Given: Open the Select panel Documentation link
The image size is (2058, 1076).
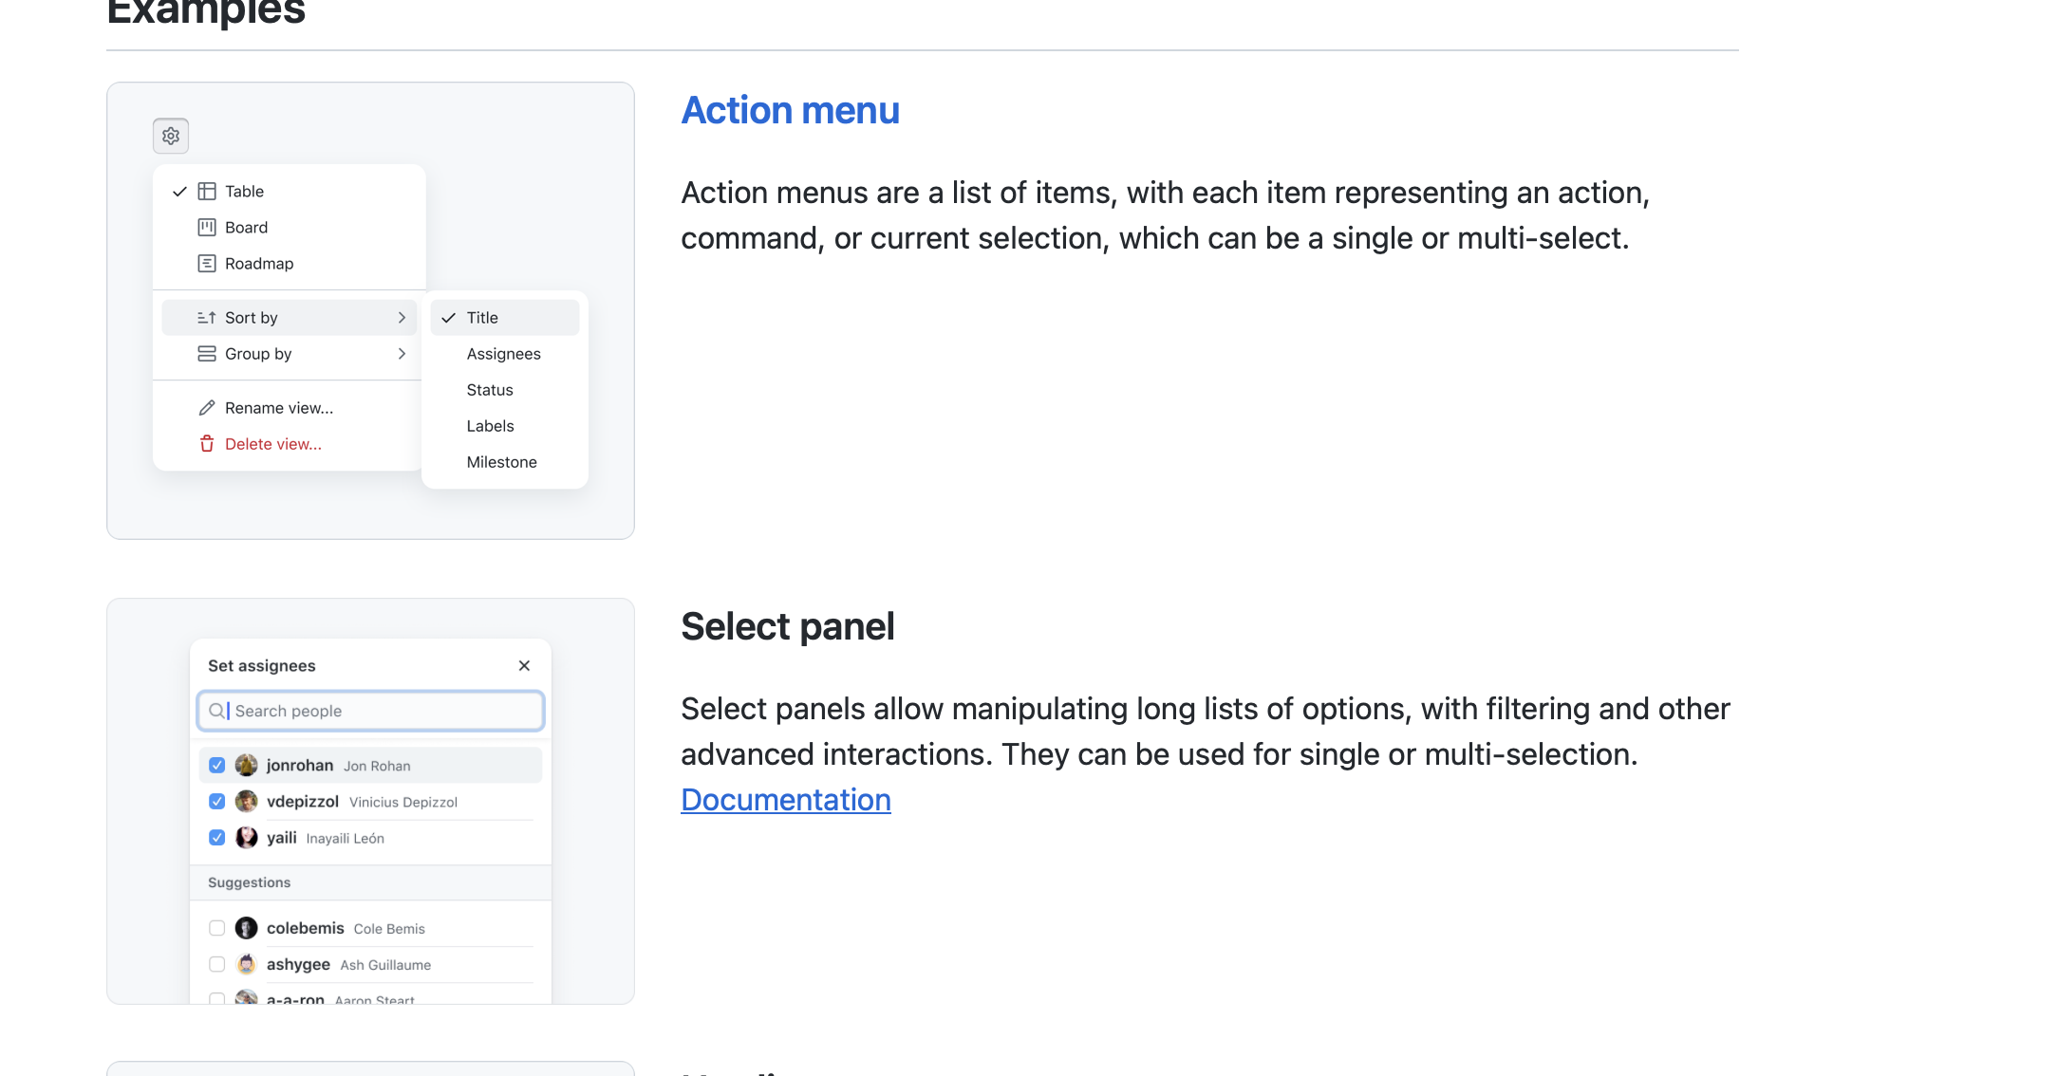Looking at the screenshot, I should click(x=785, y=799).
